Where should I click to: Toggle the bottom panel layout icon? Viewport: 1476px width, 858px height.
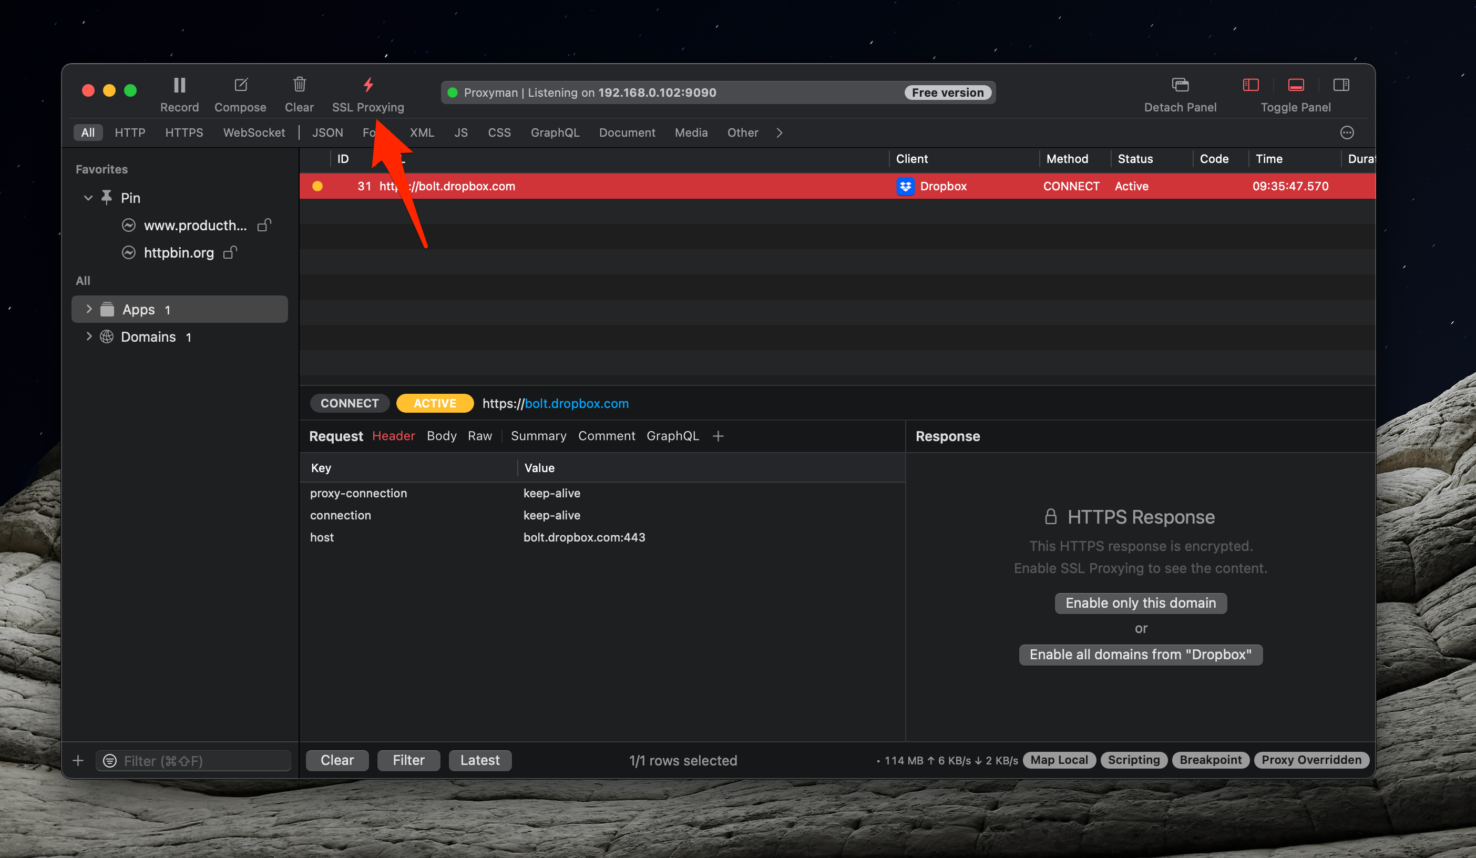click(1296, 86)
